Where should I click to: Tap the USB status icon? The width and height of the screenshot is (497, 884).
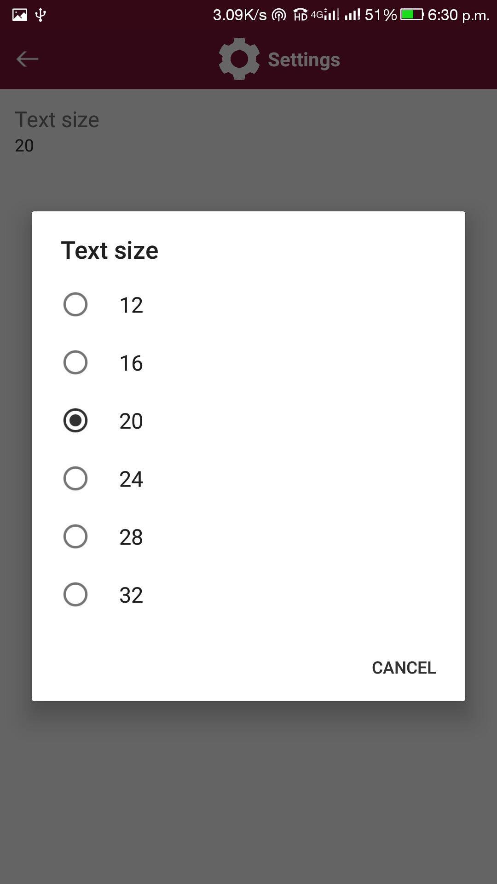click(x=40, y=15)
